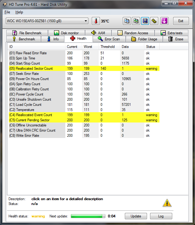Open the Help menu
The width and height of the screenshot is (195, 225).
tap(19, 12)
